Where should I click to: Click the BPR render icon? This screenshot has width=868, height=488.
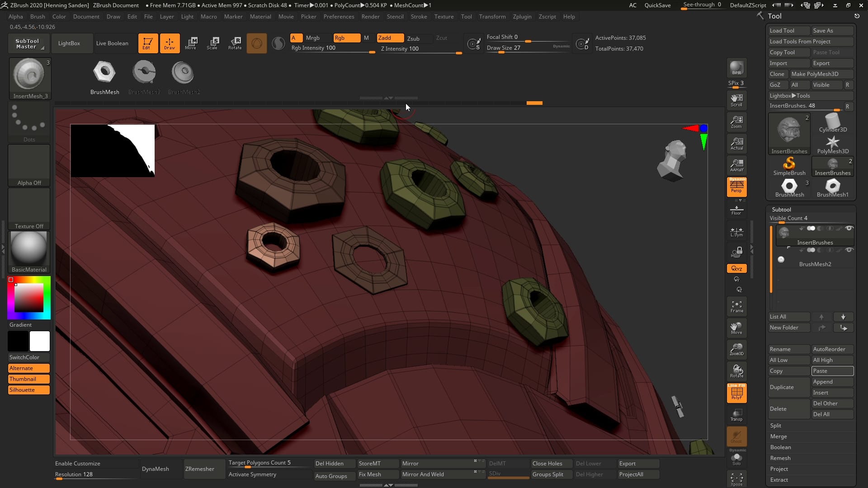(736, 68)
